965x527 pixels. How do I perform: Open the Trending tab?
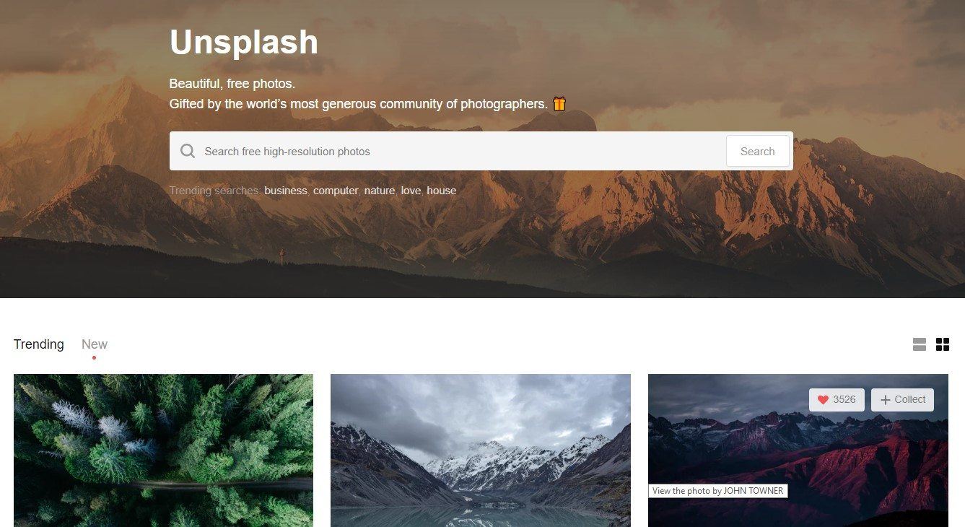pos(39,344)
